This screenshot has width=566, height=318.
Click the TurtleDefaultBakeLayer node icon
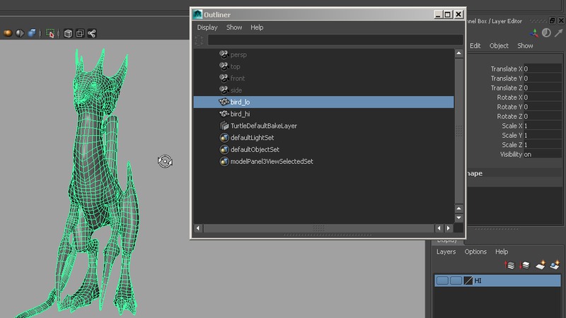224,126
